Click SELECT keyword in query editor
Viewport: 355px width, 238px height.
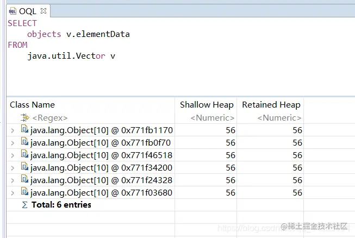coord(22,23)
